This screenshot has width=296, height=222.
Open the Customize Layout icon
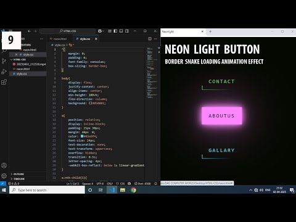click(110, 31)
